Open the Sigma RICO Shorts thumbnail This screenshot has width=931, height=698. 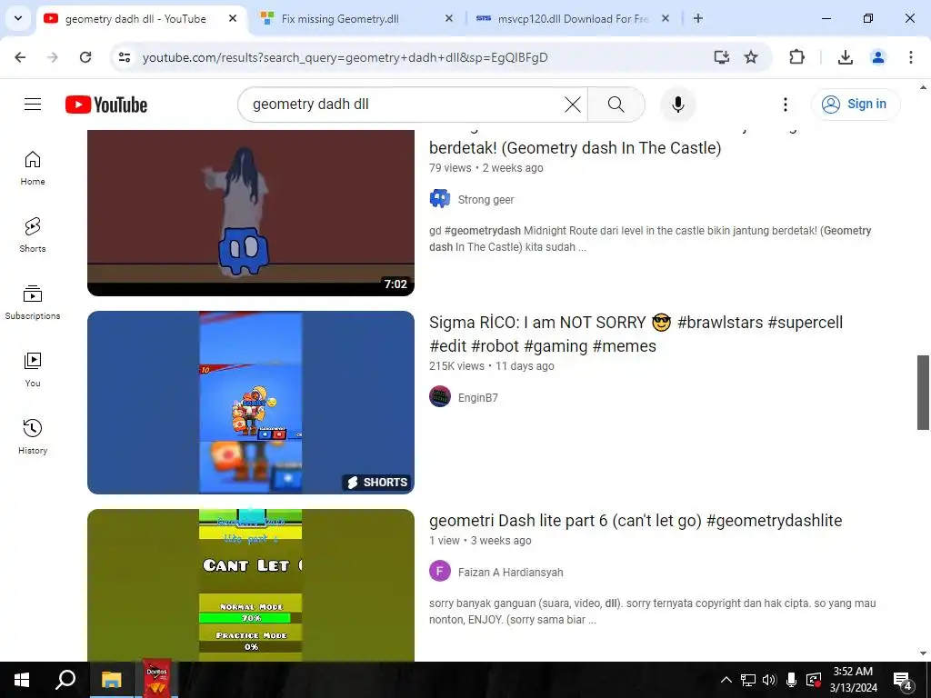tap(251, 403)
